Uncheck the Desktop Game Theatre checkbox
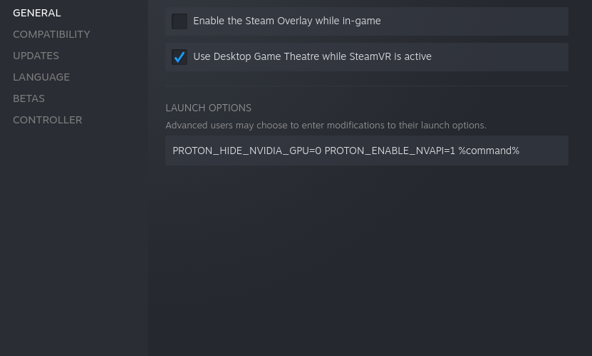Screen dimensions: 592x356 [180, 57]
